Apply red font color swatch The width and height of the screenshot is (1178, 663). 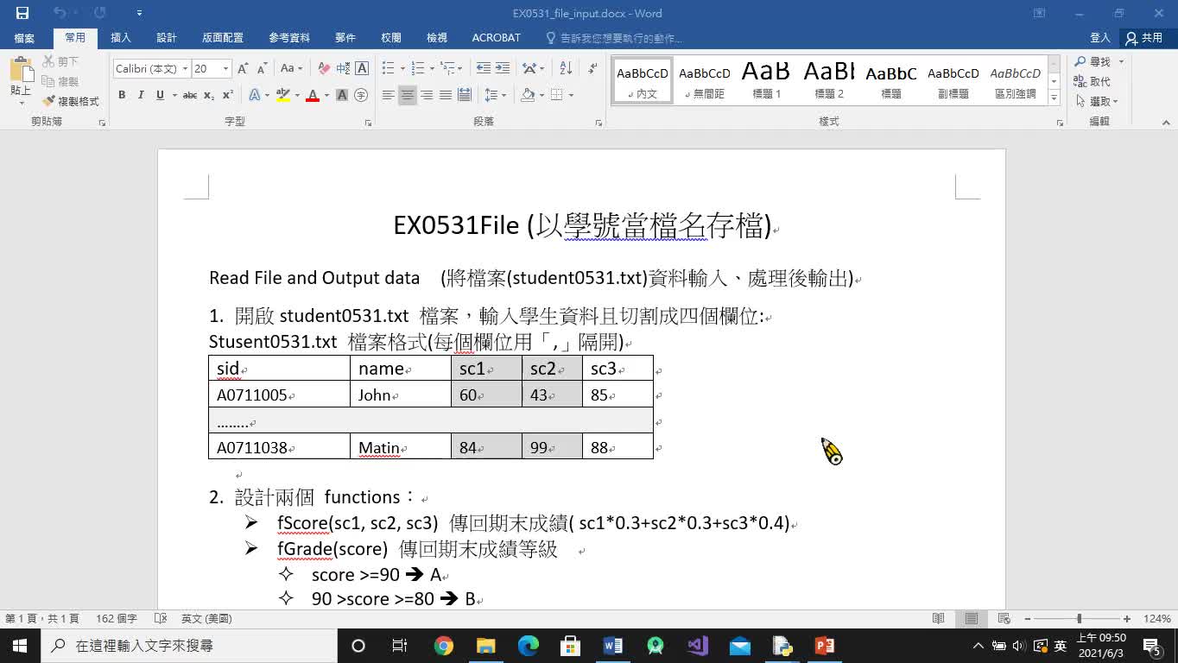(313, 95)
